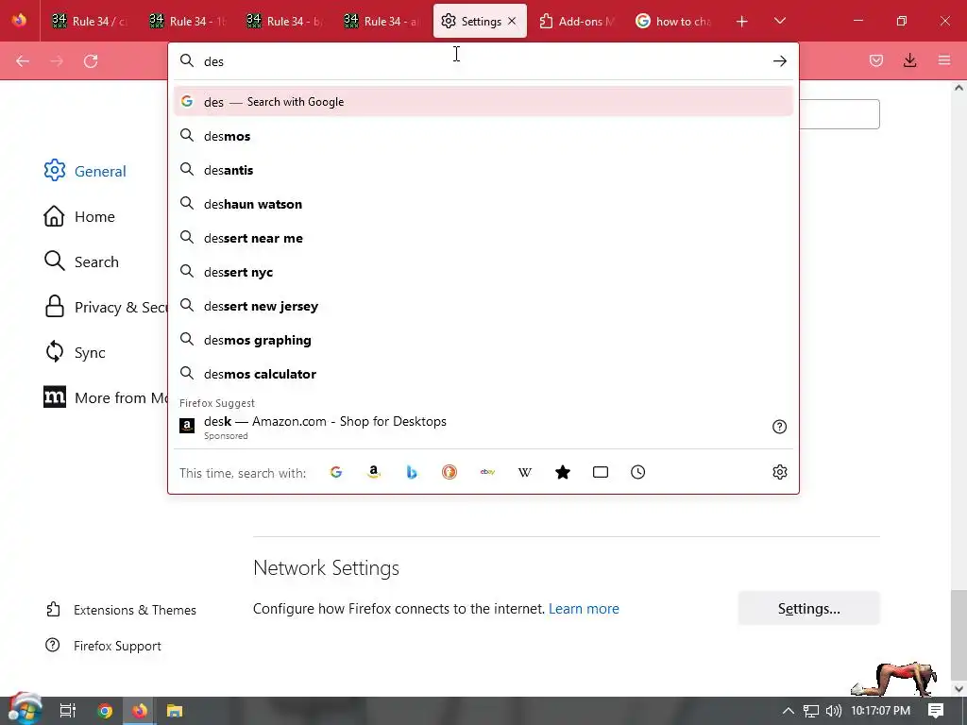Open help for sponsored suggestion
Screen dimensions: 967x725
point(779,427)
